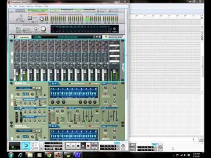The width and height of the screenshot is (211, 158).
Task: Click the DSP meter panel on the transport
Action: 15,146
